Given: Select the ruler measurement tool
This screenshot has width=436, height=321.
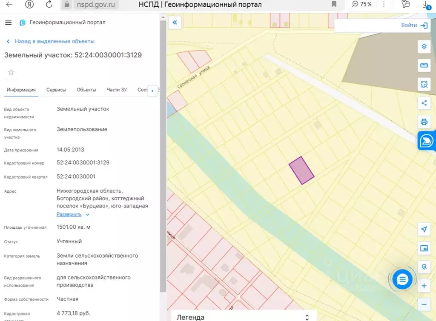Looking at the screenshot, I should [x=424, y=65].
